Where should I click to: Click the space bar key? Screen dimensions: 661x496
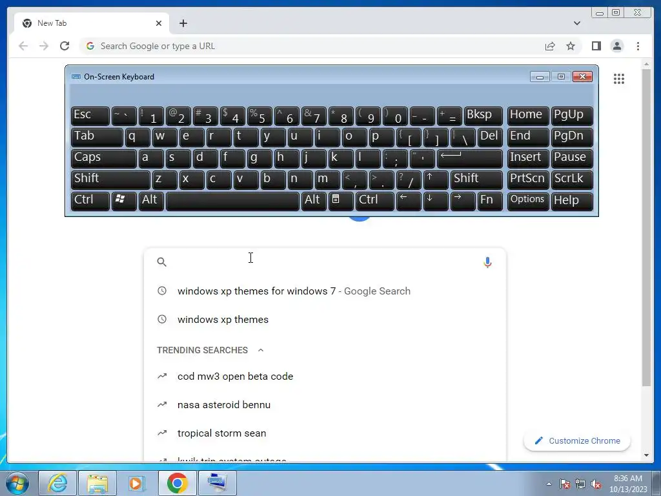coord(232,200)
